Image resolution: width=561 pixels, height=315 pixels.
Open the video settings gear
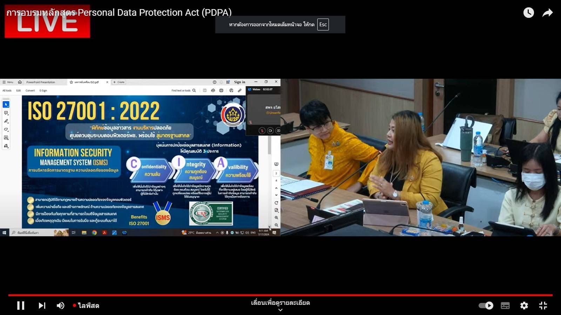(x=524, y=306)
